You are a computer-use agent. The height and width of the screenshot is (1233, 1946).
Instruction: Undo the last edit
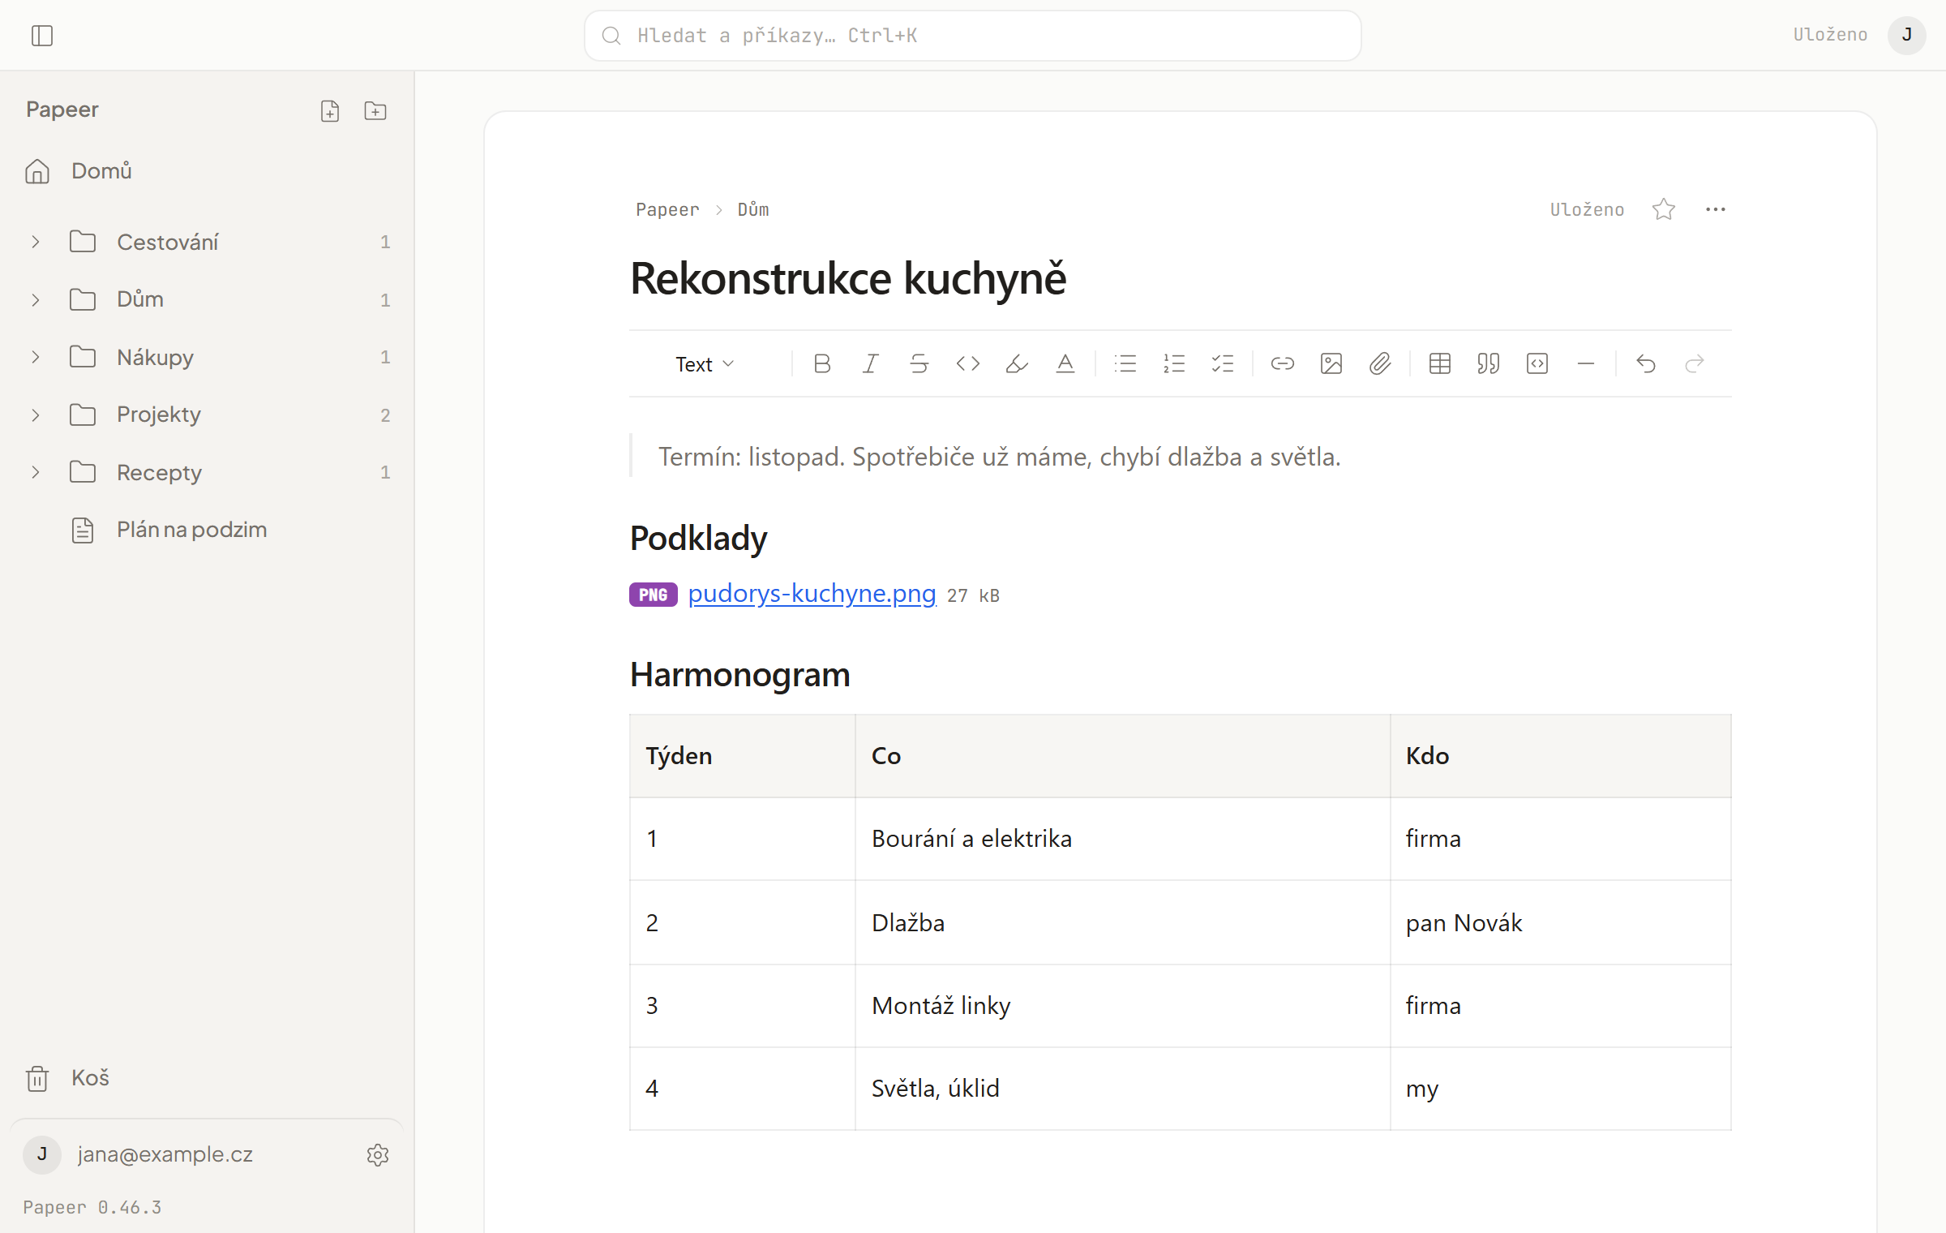1646,363
